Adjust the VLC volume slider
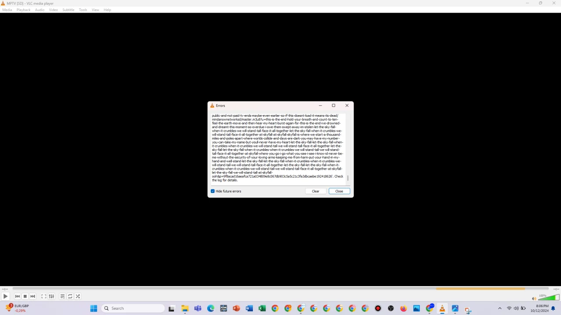 [548, 297]
